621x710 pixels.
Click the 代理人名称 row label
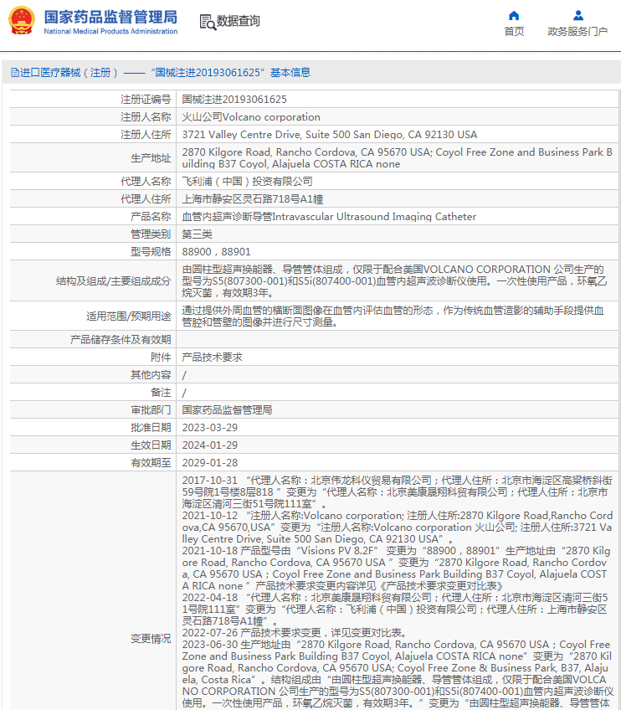146,182
